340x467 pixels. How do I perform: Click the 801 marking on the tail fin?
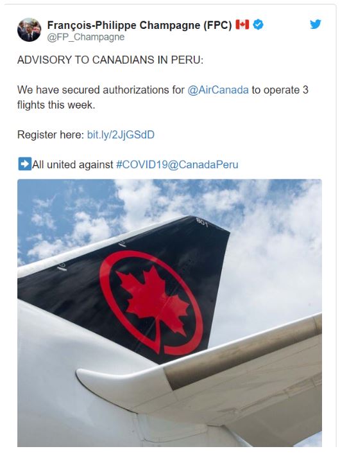(x=202, y=222)
